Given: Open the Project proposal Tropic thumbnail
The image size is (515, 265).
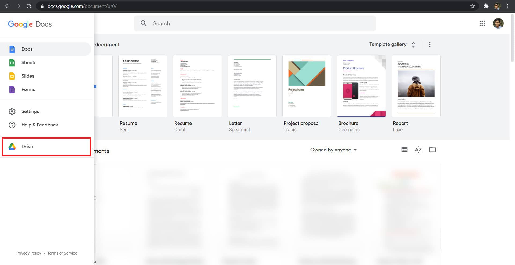Looking at the screenshot, I should click(307, 86).
